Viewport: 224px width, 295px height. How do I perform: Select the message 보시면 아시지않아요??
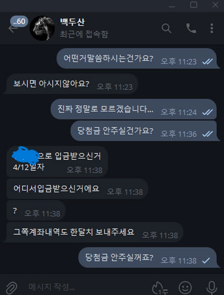pyautogui.click(x=71, y=84)
